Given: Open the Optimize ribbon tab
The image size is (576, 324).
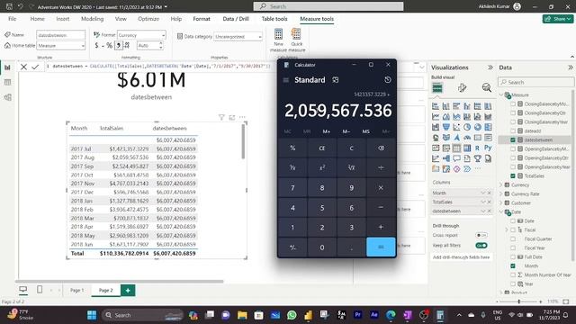Looking at the screenshot, I should 148,19.
